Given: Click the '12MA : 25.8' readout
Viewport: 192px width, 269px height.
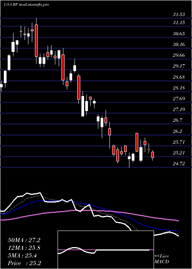Looking at the screenshot, I should coord(24,248).
